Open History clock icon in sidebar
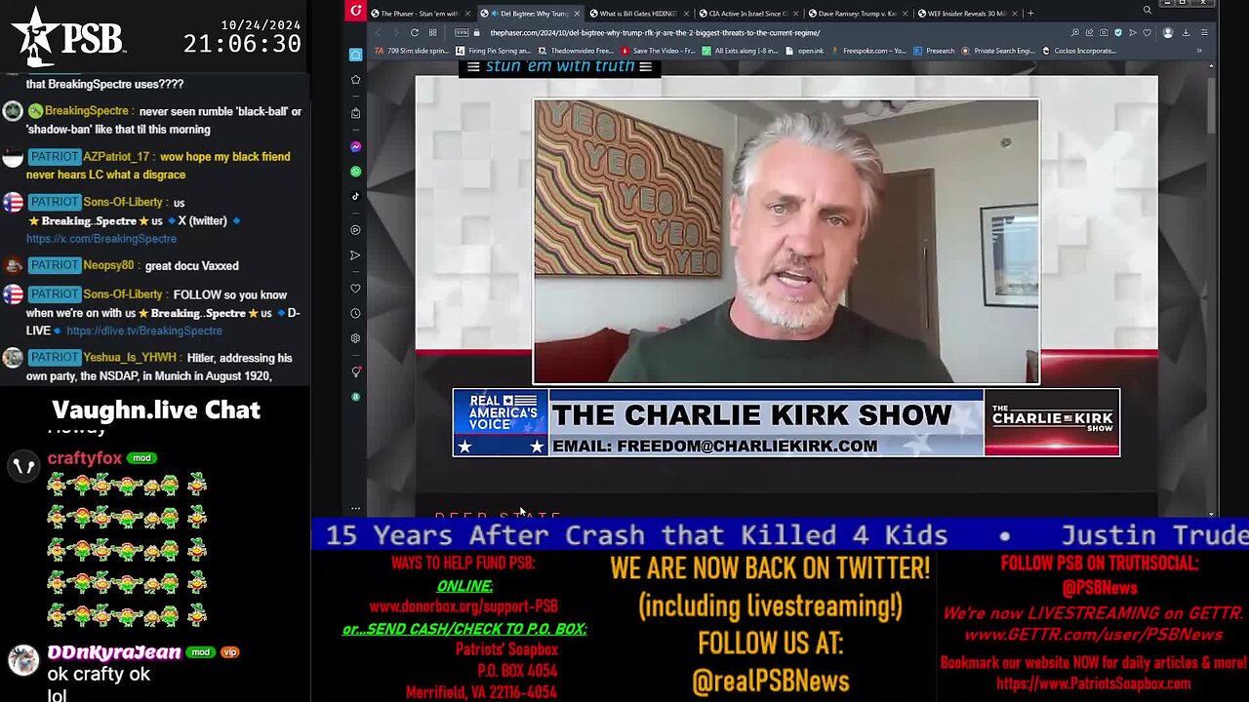 click(355, 314)
